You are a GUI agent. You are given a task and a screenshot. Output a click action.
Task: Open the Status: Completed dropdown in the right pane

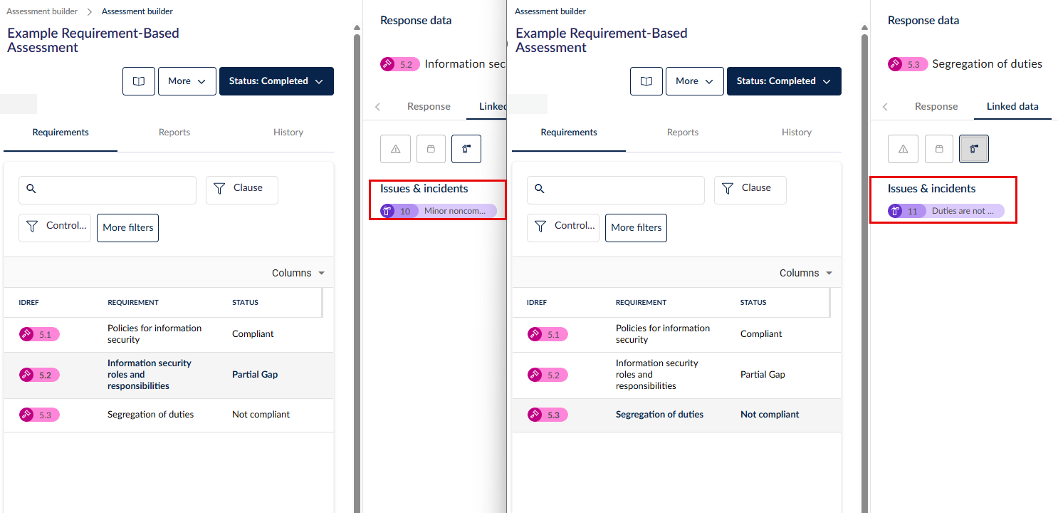point(783,81)
